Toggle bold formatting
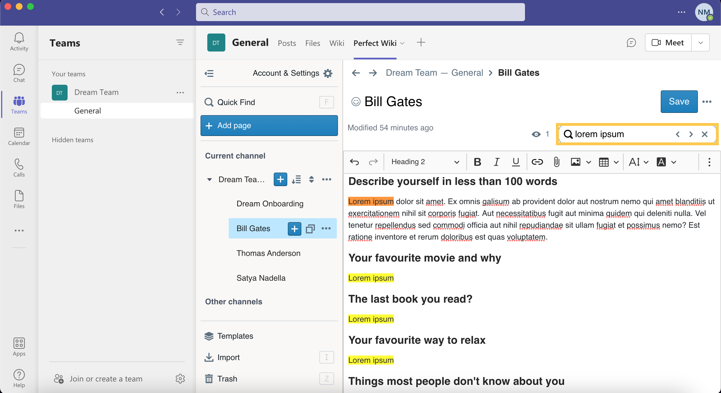This screenshot has width=721, height=393. (477, 162)
